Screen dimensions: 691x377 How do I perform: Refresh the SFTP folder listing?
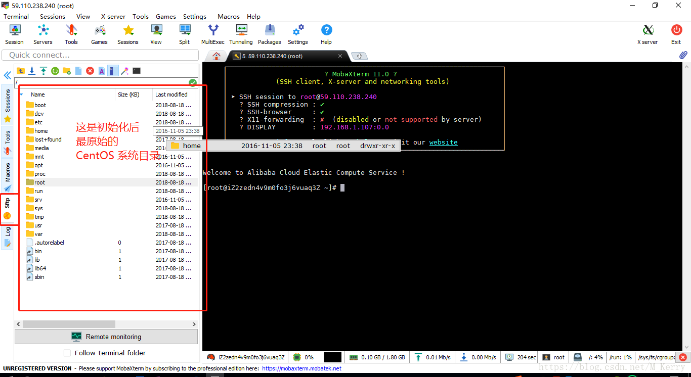55,71
